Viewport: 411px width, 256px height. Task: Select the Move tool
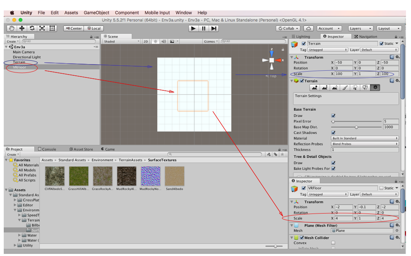click(22, 28)
